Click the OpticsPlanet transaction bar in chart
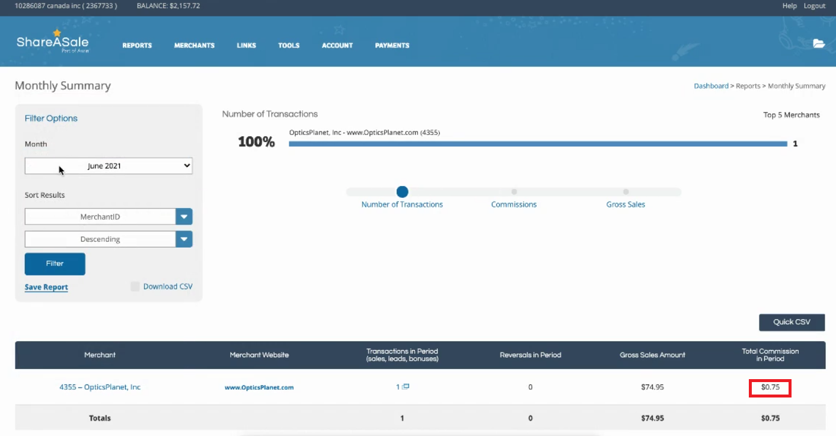This screenshot has width=836, height=436. click(538, 144)
